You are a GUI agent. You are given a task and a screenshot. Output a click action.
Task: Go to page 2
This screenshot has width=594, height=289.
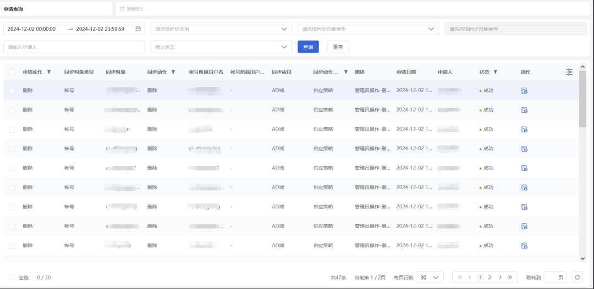490,277
